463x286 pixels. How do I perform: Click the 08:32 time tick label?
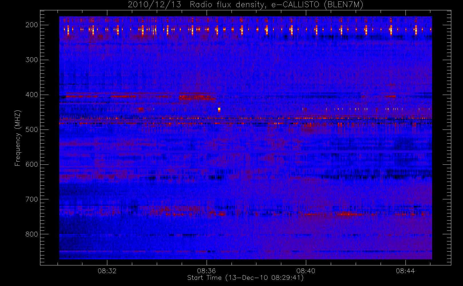[x=107, y=271]
